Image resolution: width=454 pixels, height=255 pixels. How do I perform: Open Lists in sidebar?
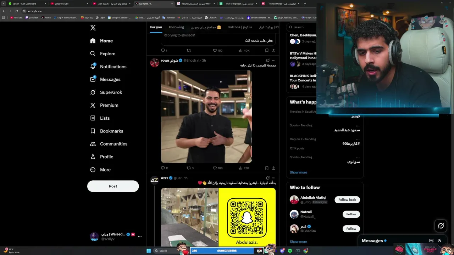click(x=100, y=118)
